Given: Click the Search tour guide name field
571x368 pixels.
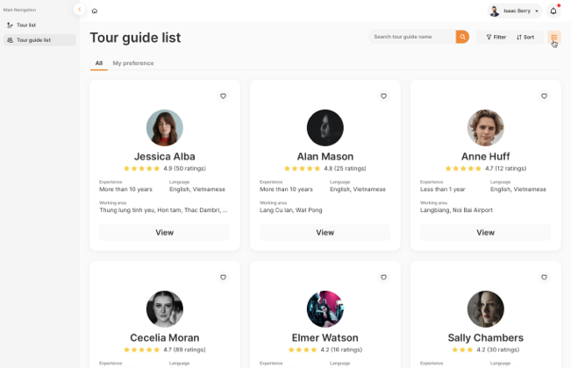Looking at the screenshot, I should pyautogui.click(x=412, y=37).
